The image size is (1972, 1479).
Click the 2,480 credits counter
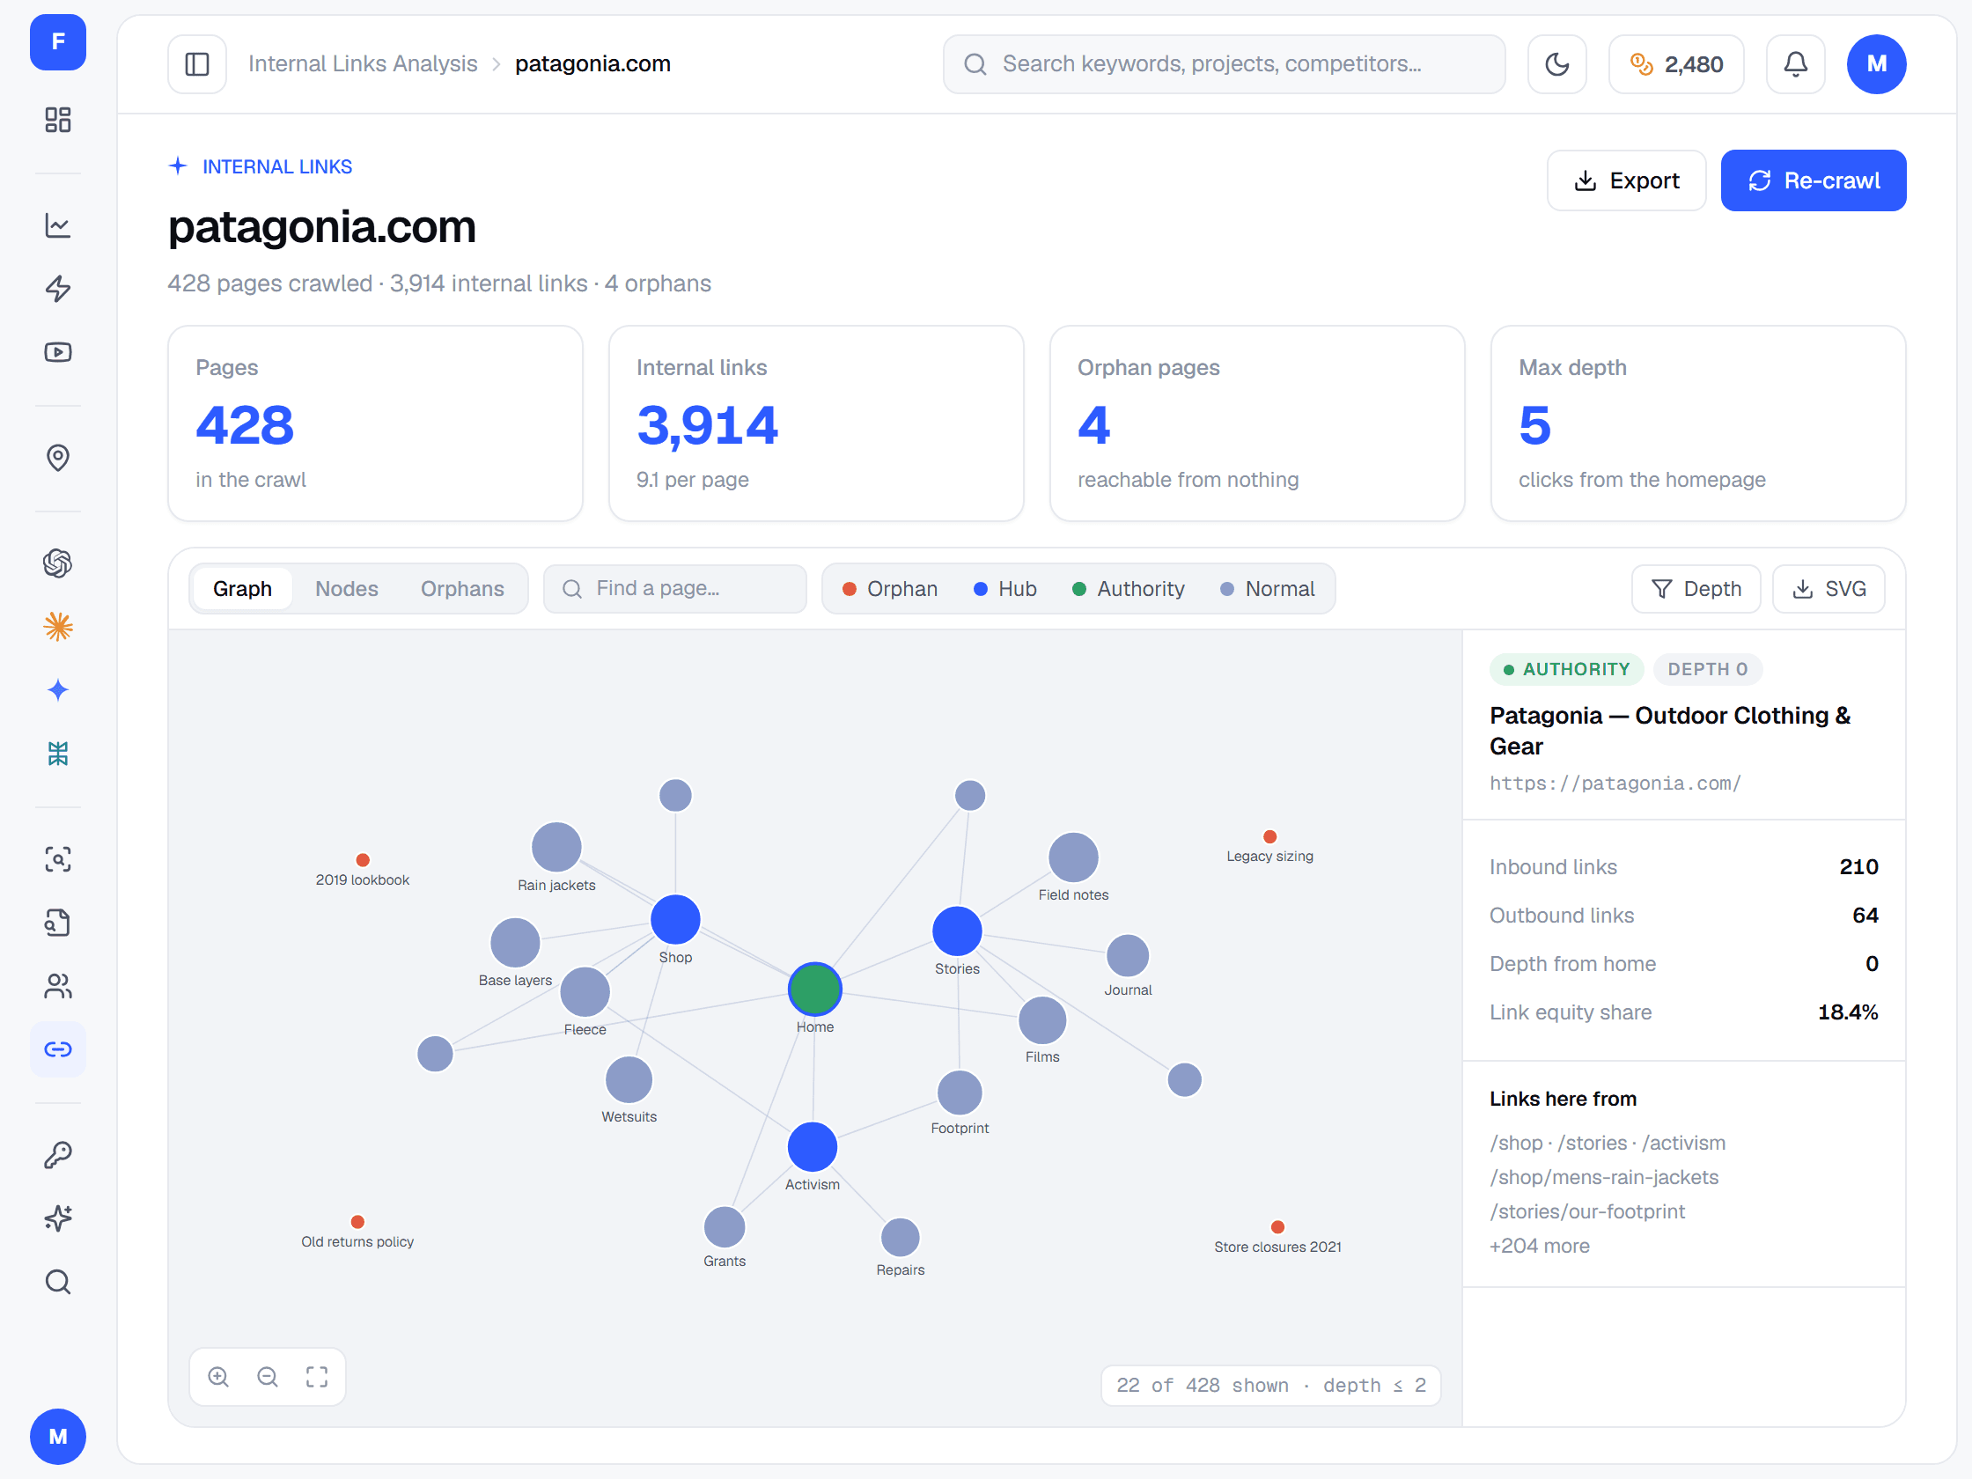pos(1676,64)
